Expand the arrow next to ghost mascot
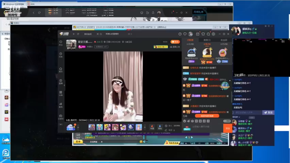Screen dimensions: 290x163 coord(78,128)
